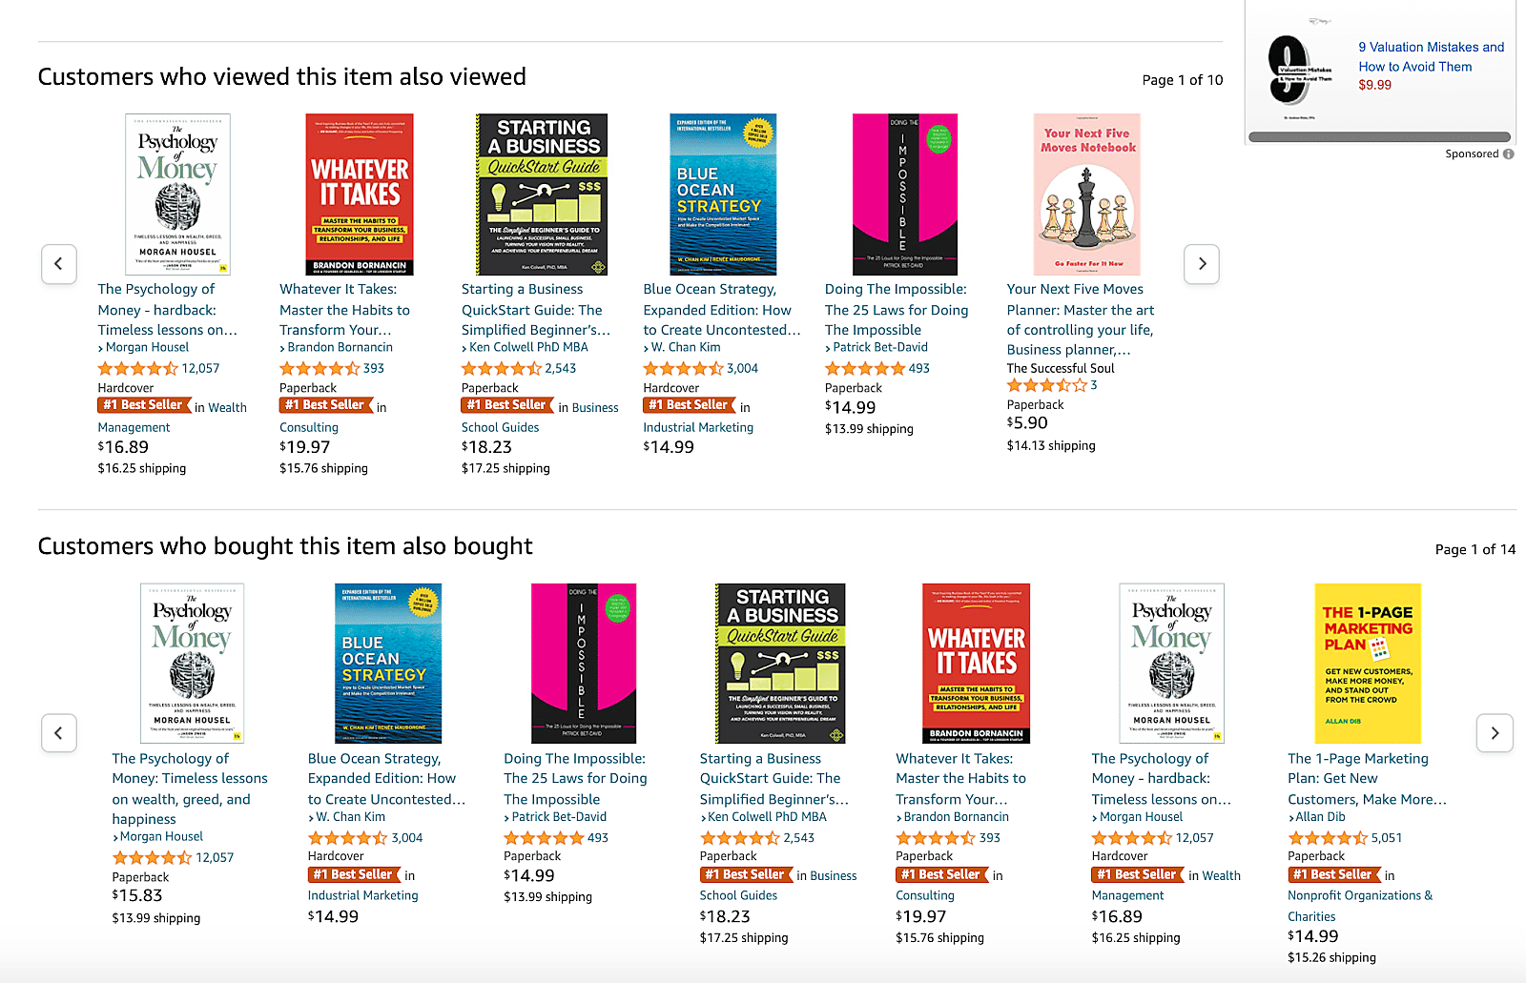Viewport: 1526px width, 983px height.
Task: Click star rating of The 1-Page Marketing Plan
Action: [1328, 838]
